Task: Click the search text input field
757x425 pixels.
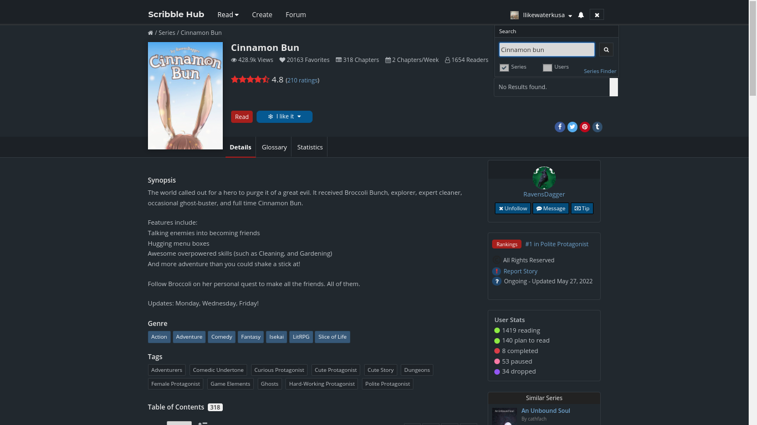Action: (546, 50)
